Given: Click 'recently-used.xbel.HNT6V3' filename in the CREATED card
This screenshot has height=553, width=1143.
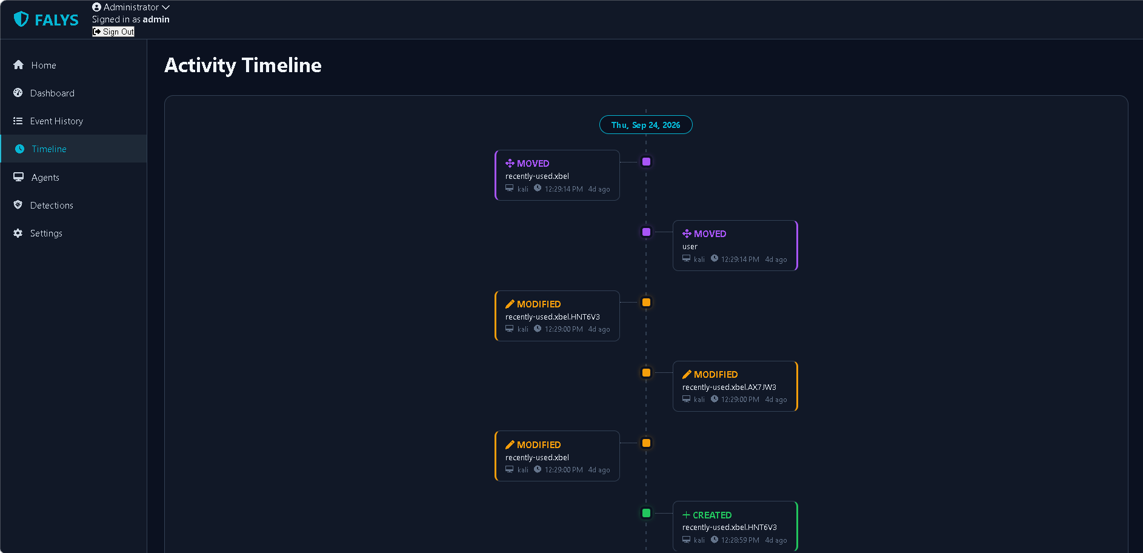Looking at the screenshot, I should tap(729, 528).
